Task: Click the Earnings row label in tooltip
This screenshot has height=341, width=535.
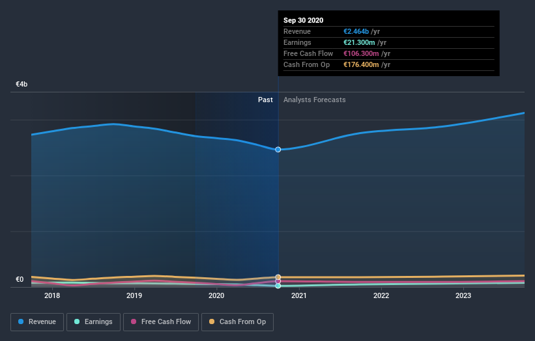Action: tap(297, 42)
